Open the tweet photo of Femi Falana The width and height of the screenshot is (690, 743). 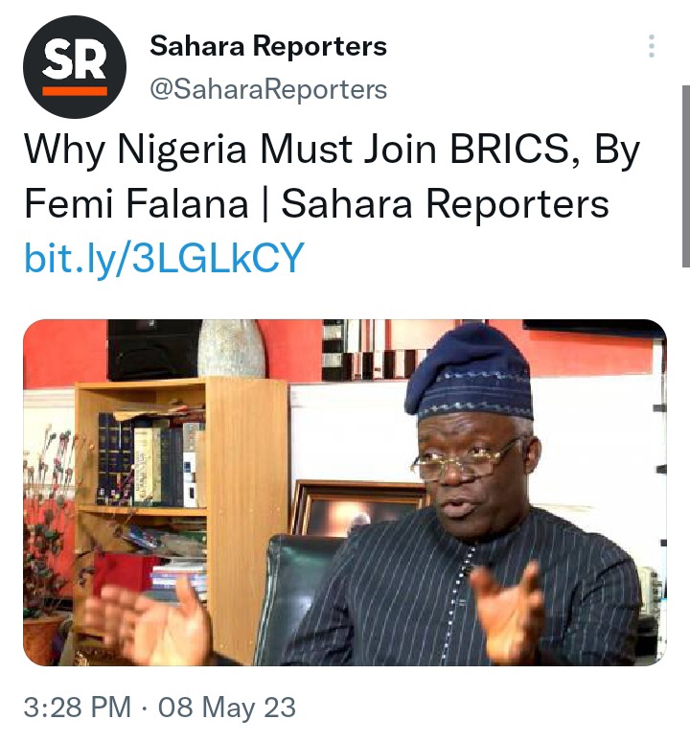coord(345,493)
